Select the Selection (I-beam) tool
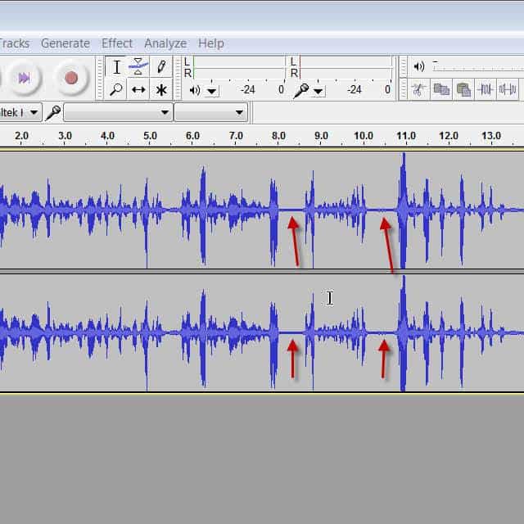Viewport: 524px width, 524px height. click(117, 67)
